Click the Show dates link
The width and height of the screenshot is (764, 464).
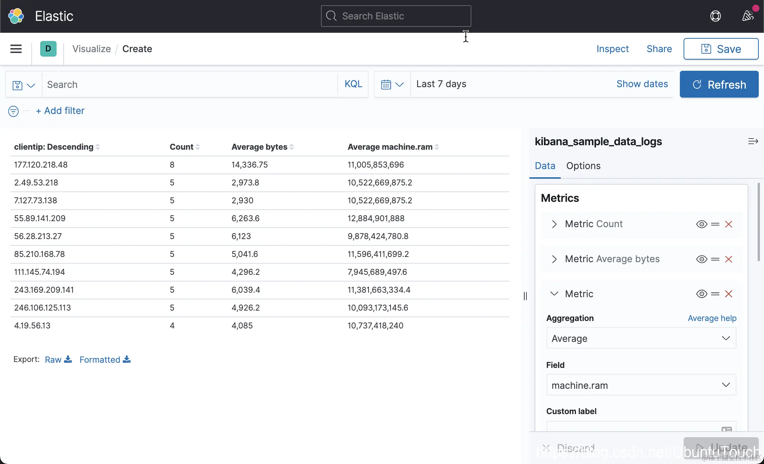(642, 84)
